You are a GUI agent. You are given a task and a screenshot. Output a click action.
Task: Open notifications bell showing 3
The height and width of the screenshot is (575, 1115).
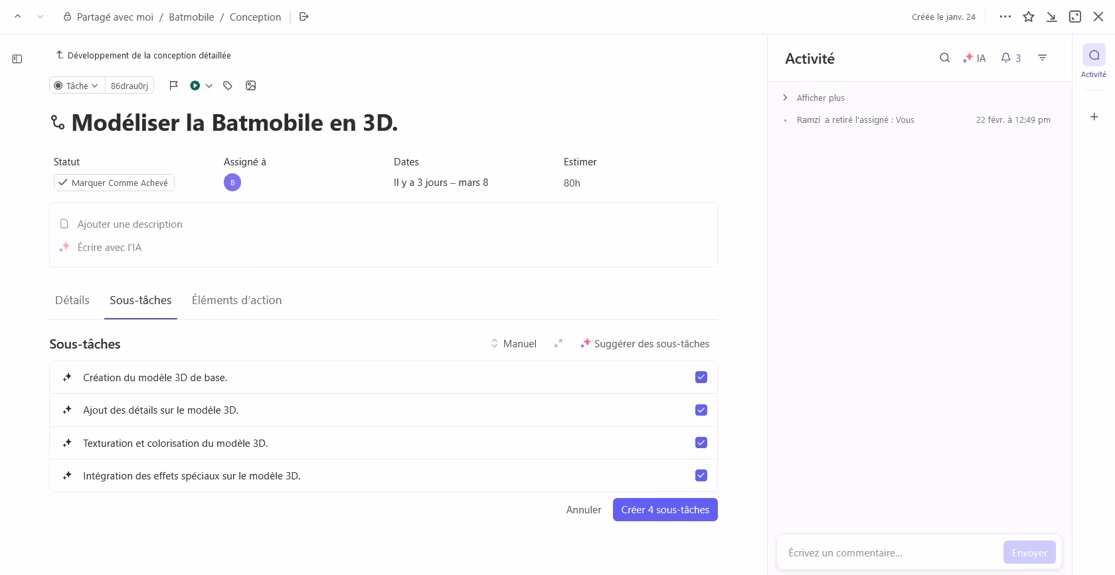pyautogui.click(x=1010, y=58)
